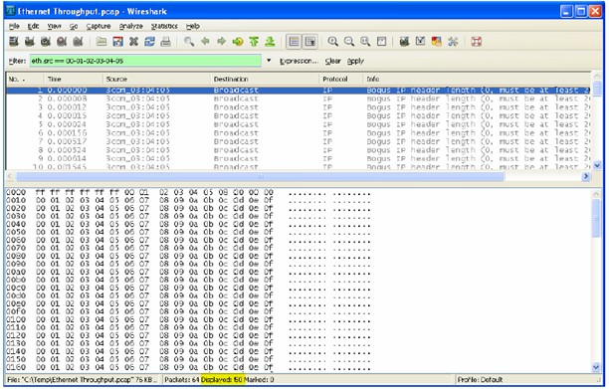Click the Packets: 64 status bar text
Image resolution: width=609 pixels, height=389 pixels.
[182, 380]
